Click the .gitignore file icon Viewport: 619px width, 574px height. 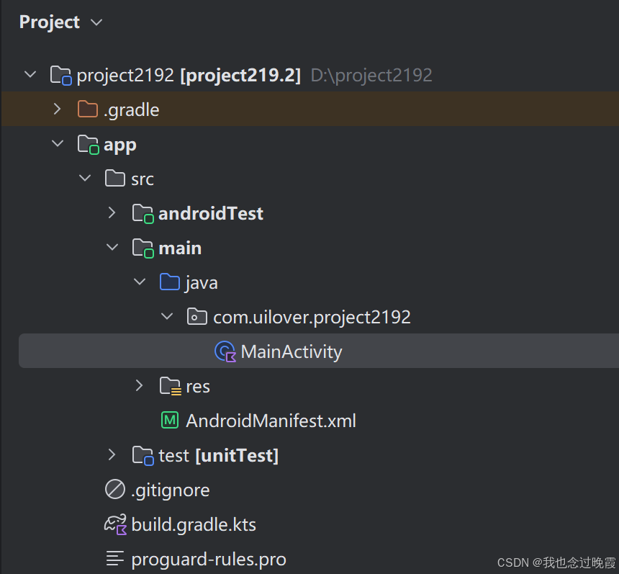pyautogui.click(x=115, y=490)
